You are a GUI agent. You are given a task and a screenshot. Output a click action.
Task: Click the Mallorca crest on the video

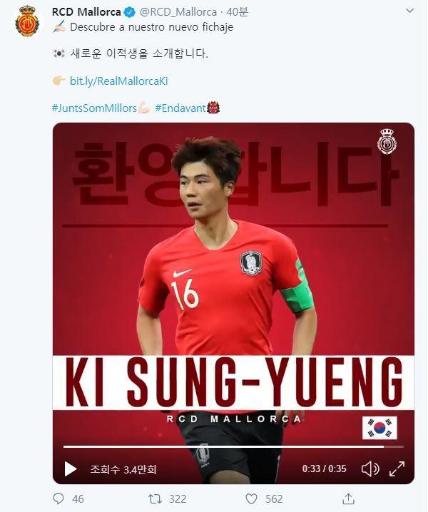[387, 141]
